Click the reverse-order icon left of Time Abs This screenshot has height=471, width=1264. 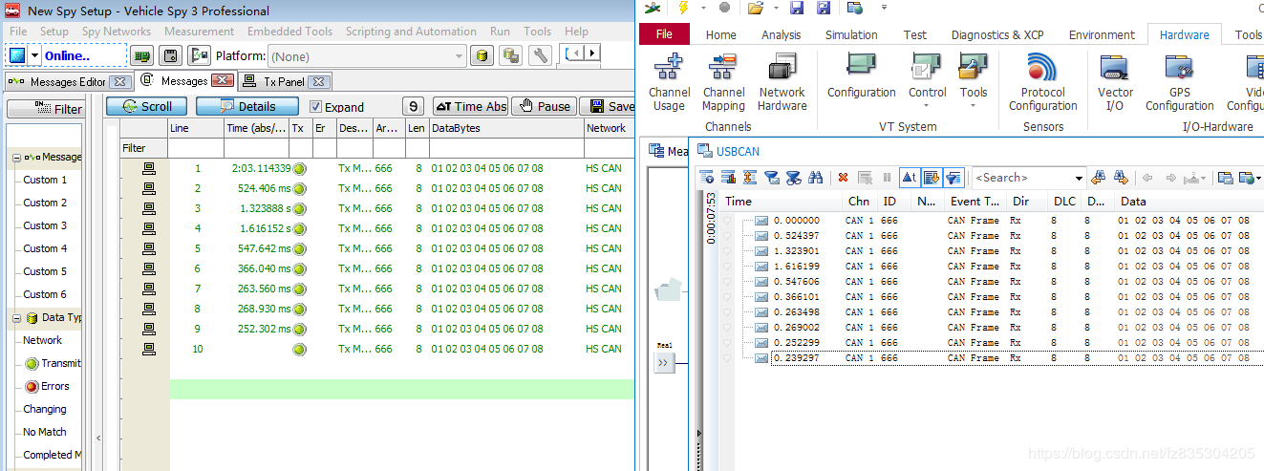[413, 106]
